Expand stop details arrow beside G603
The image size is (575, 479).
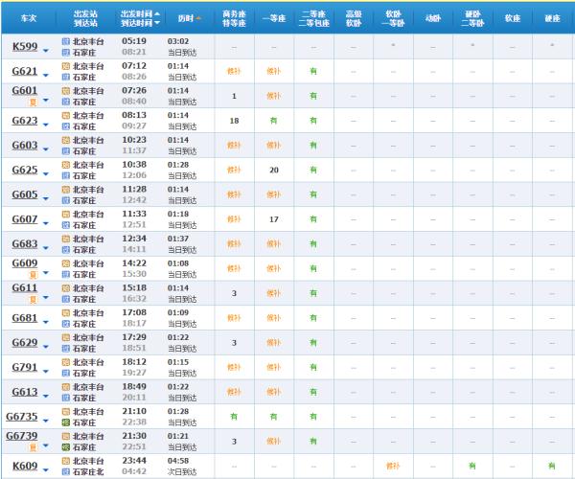[x=46, y=149]
